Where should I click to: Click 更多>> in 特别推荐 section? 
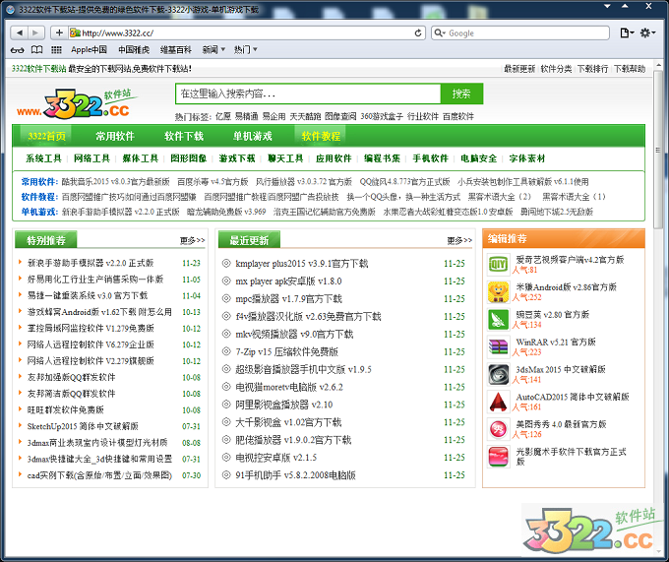coord(192,241)
